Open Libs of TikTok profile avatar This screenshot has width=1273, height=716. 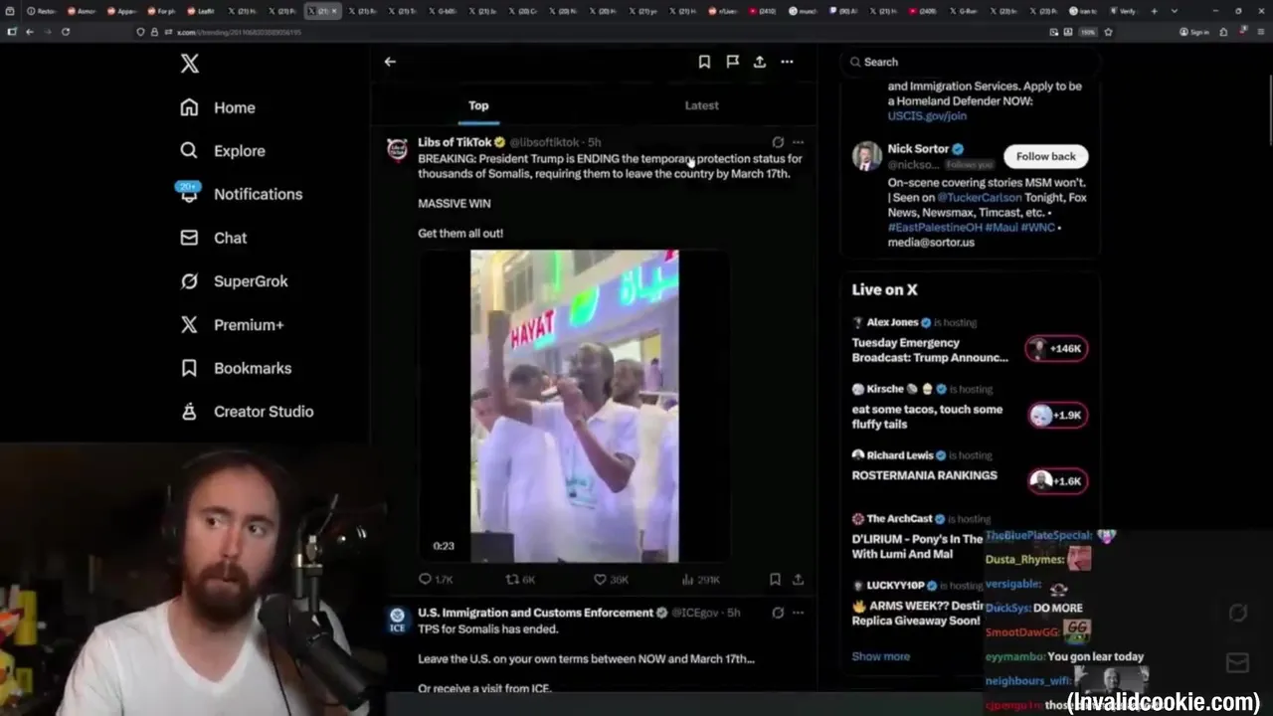[x=397, y=149]
